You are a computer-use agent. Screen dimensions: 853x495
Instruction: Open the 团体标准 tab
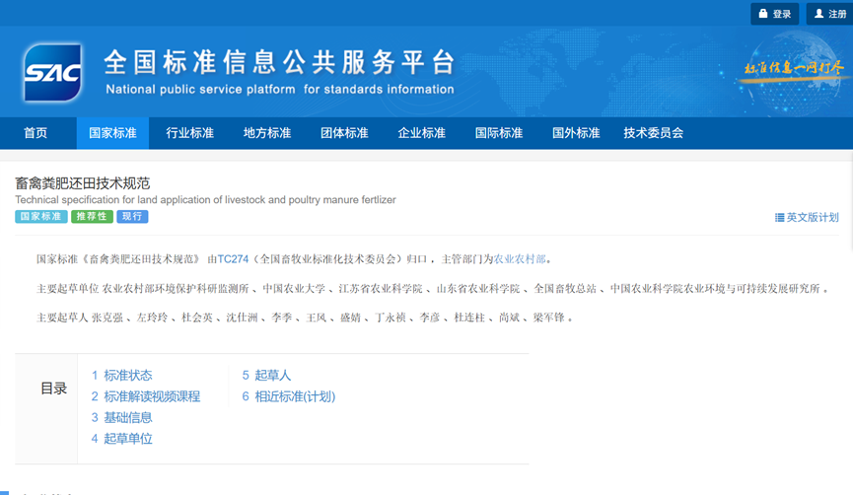click(344, 133)
